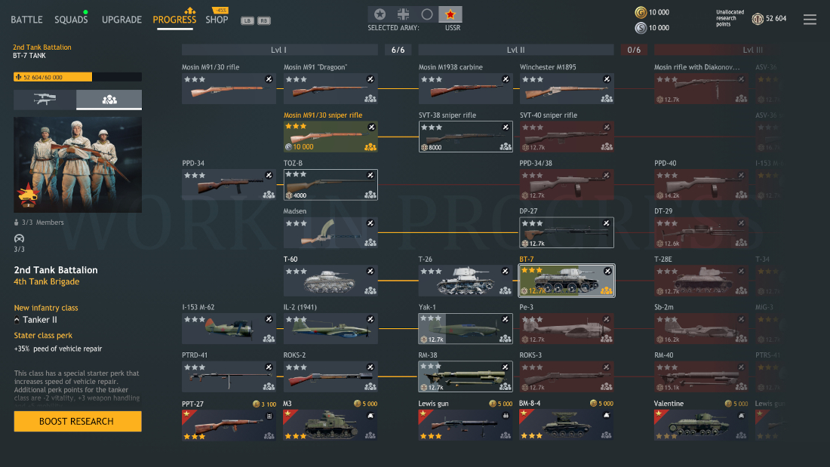Expand the Lvl I tier header
This screenshot has height=467, width=830.
click(x=278, y=50)
